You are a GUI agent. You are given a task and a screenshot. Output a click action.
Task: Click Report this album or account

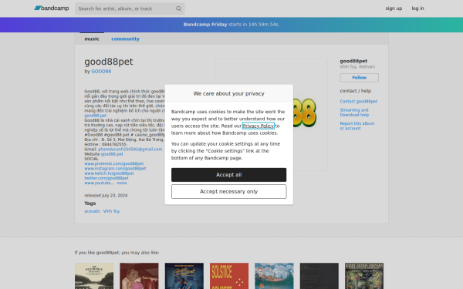357,126
